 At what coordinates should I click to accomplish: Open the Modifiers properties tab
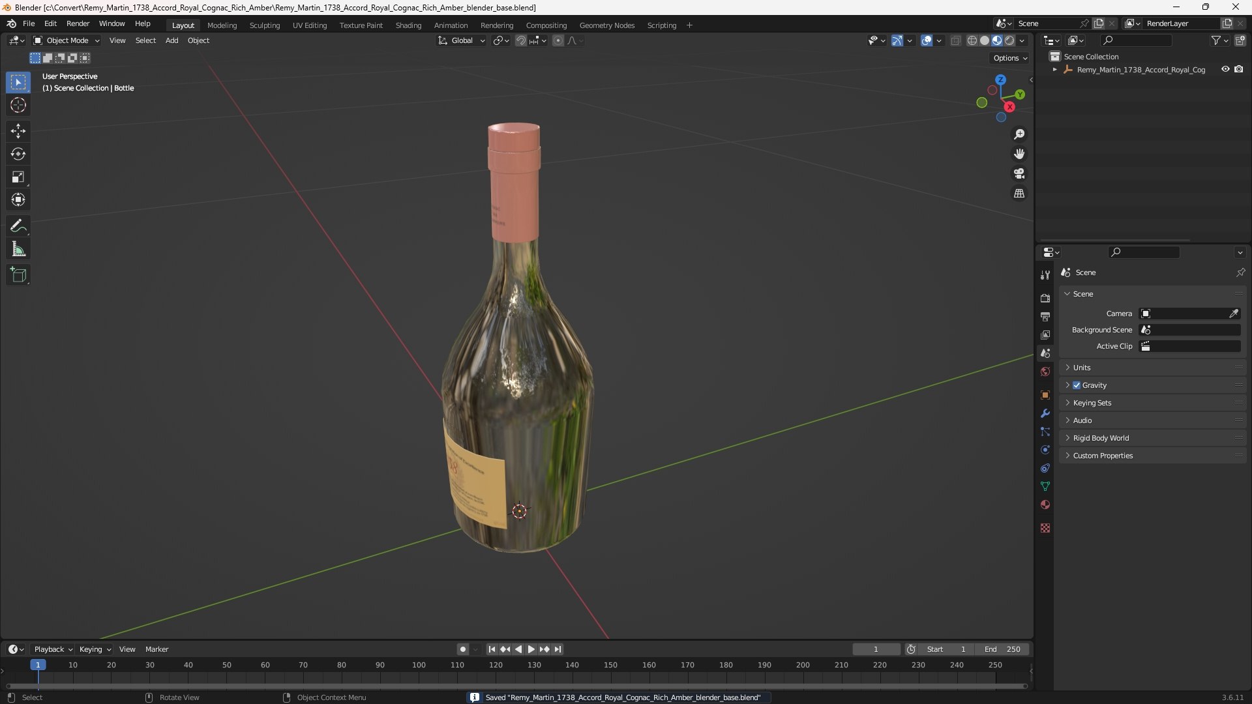click(x=1045, y=413)
